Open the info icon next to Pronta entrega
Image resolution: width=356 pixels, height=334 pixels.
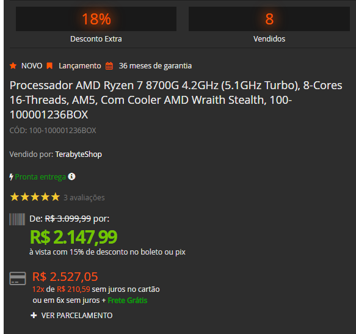coord(71,176)
